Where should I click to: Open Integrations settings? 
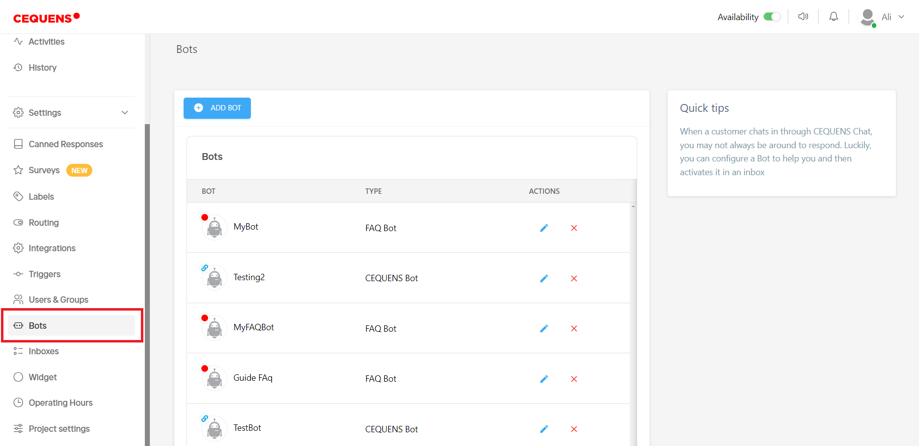[x=52, y=248]
